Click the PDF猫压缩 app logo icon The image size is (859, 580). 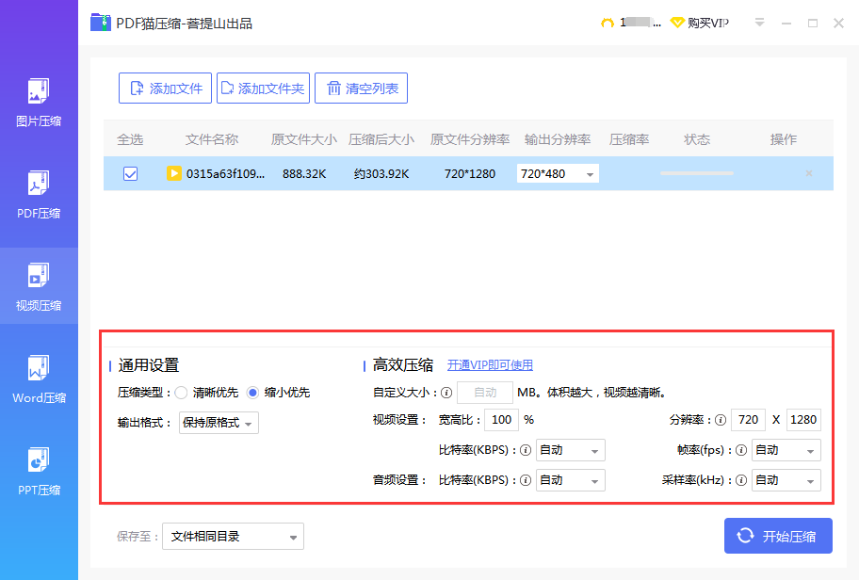[101, 23]
